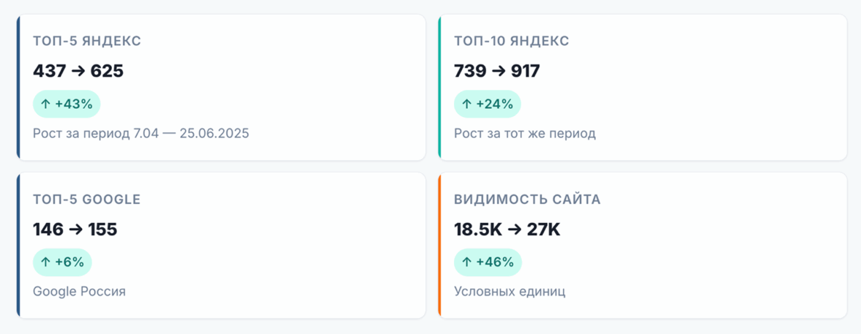Click the right arrow between 739 and 917
The height and width of the screenshot is (334, 861).
coord(499,71)
